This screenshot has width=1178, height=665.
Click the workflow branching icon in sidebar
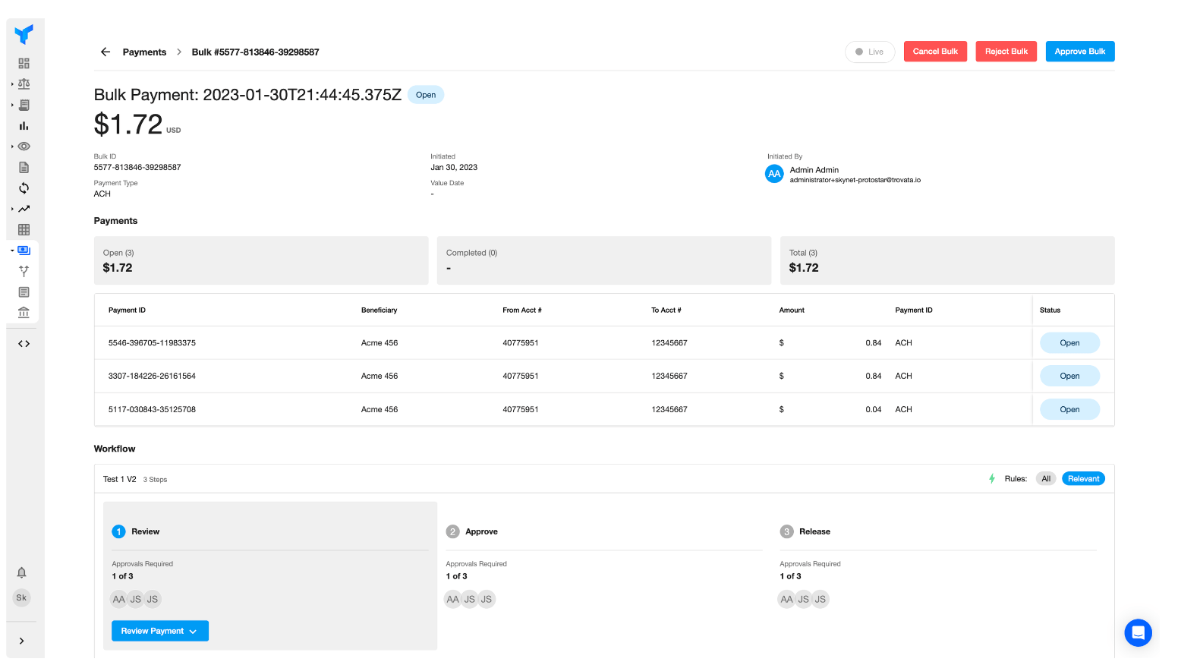[x=24, y=270]
